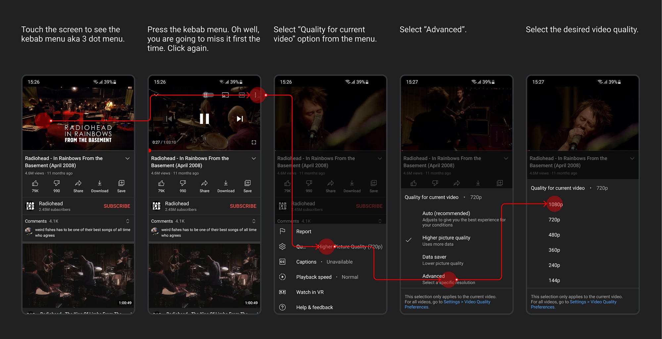
Task: Tap the Share icon in the second phone
Action: click(205, 183)
